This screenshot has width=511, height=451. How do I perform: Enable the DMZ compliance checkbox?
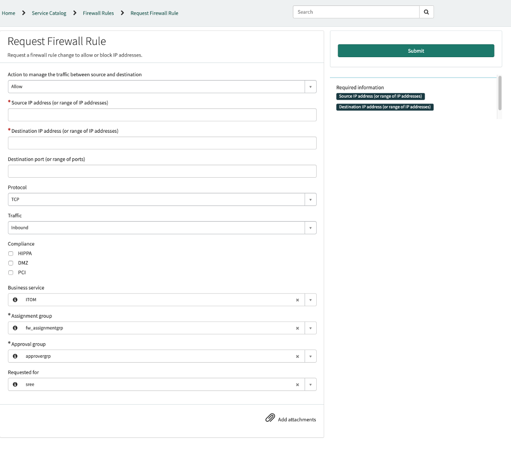pyautogui.click(x=11, y=263)
